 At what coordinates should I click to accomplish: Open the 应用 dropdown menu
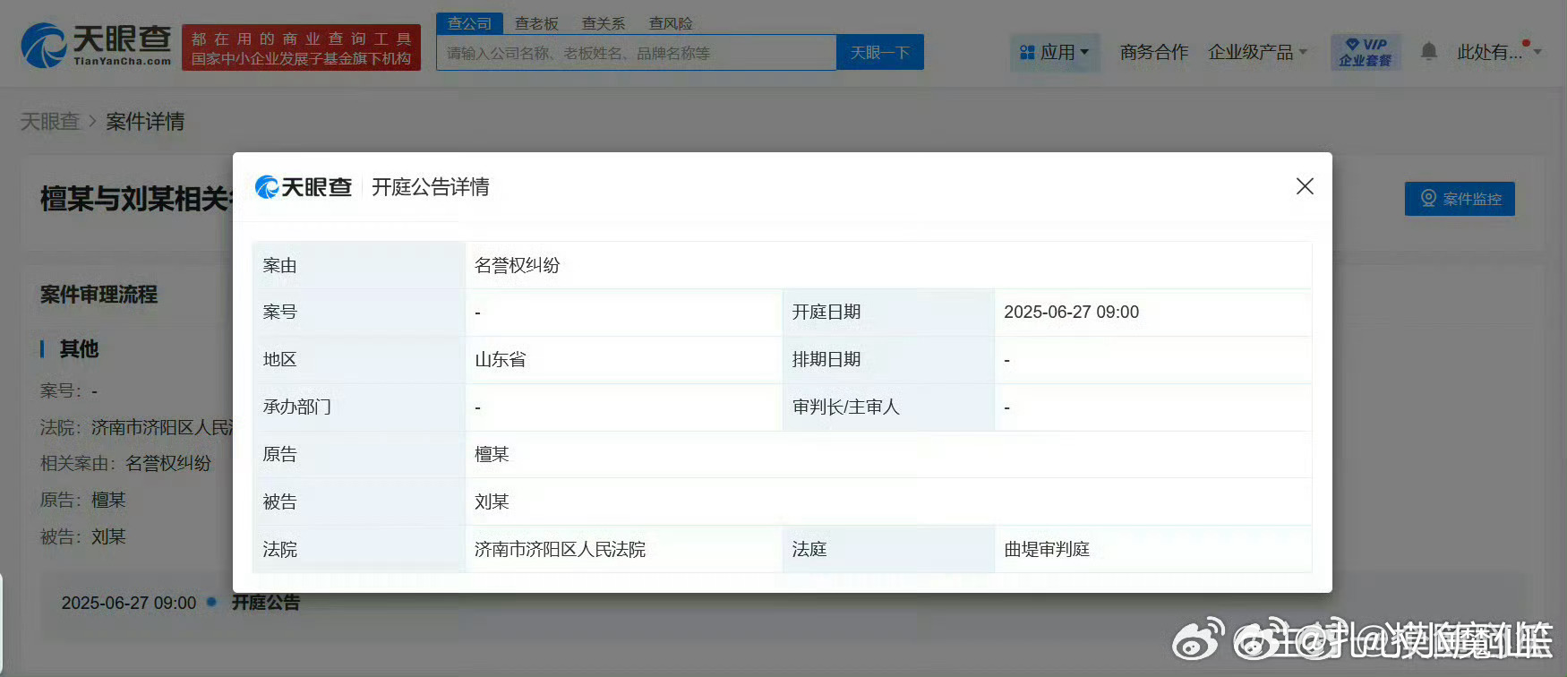pyautogui.click(x=1055, y=52)
